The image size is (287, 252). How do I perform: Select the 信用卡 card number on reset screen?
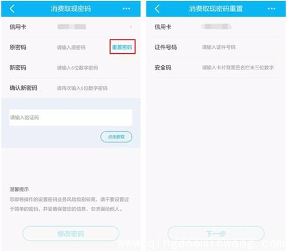click(217, 26)
